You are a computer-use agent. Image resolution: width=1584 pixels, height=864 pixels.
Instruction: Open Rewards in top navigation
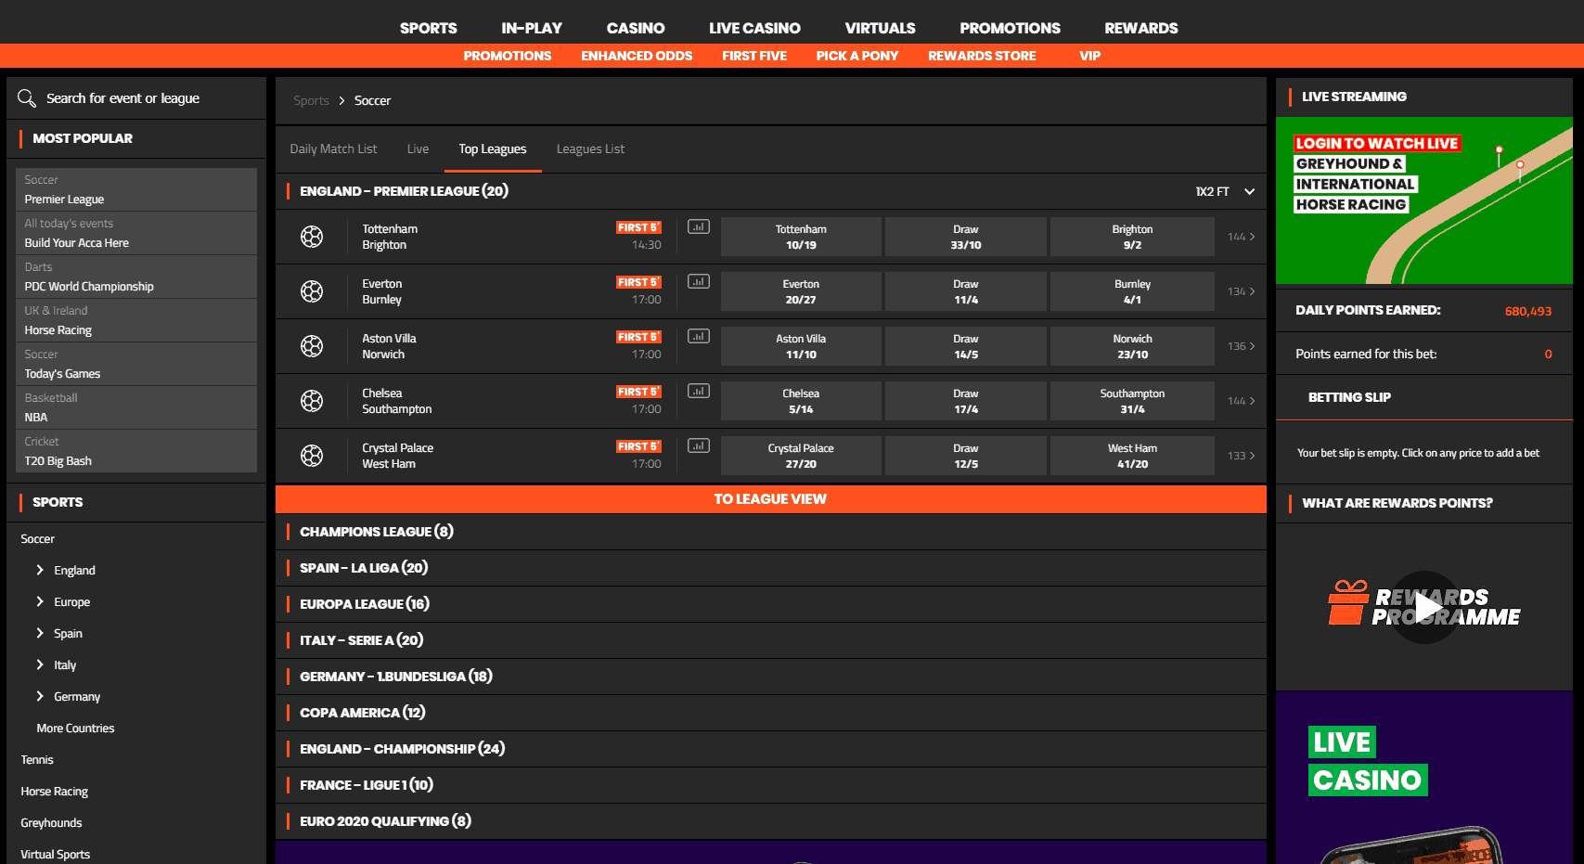pos(1140,28)
